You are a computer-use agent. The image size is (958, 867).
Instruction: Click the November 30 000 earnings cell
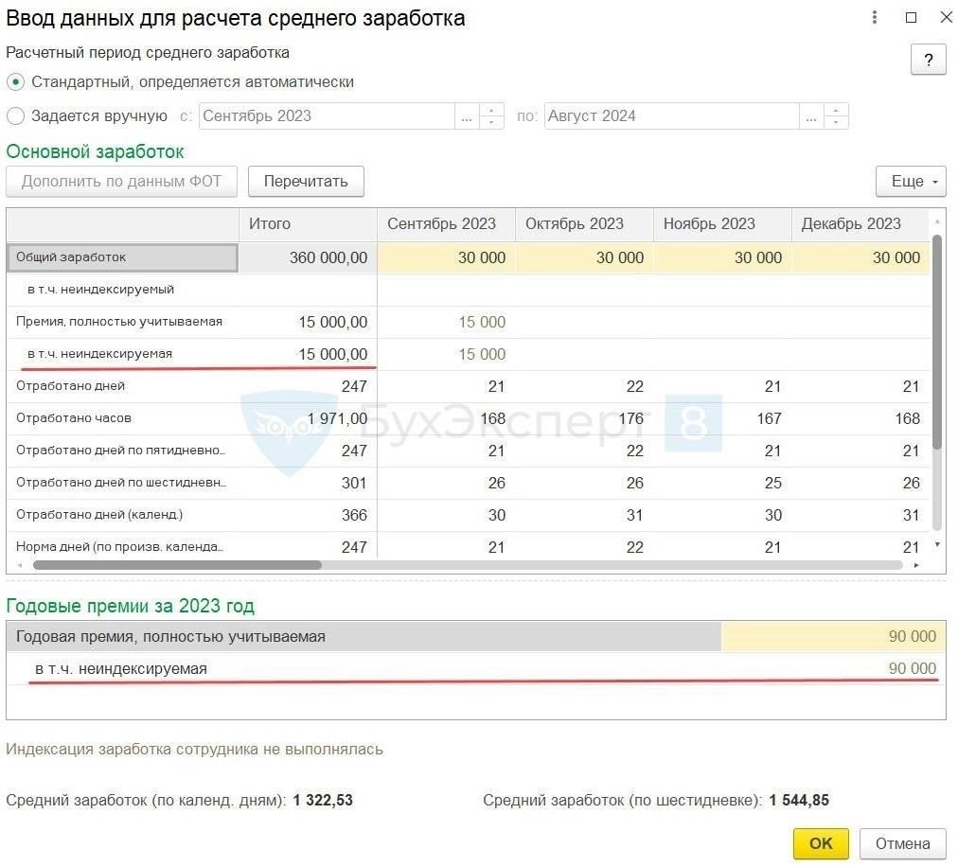pos(723,257)
